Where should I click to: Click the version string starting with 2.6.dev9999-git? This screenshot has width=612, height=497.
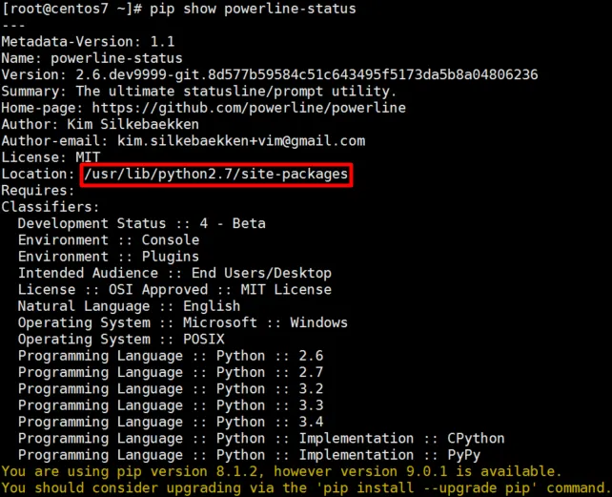point(307,74)
